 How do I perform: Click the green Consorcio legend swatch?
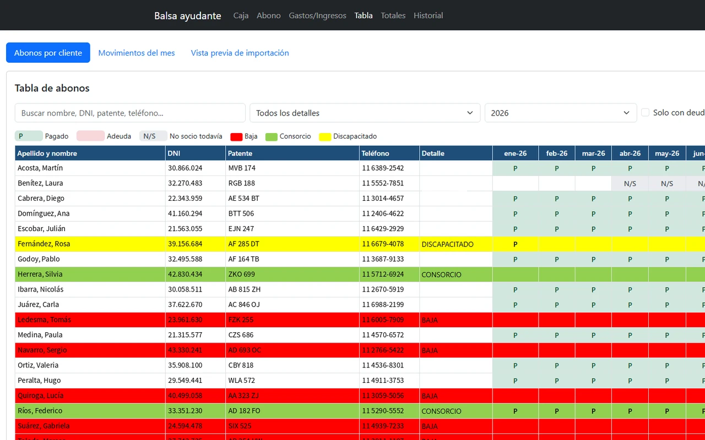[271, 136]
